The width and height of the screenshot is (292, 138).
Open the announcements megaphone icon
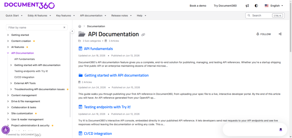pos(247,6)
